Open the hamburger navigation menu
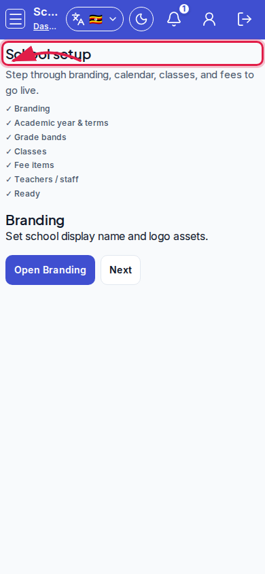Viewport: 265px width, 574px height. tap(16, 18)
